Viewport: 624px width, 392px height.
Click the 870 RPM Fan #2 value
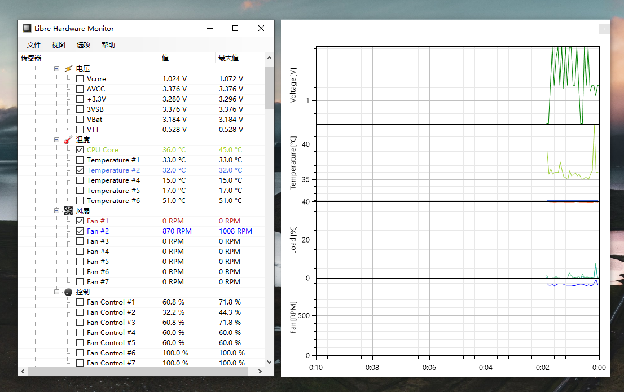(177, 231)
